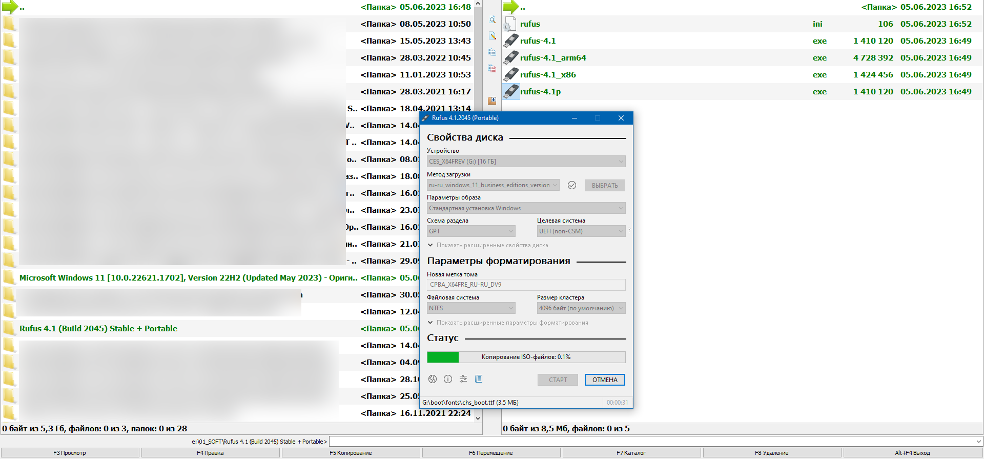
Task: Click the ISO copying progress bar
Action: [x=526, y=357]
